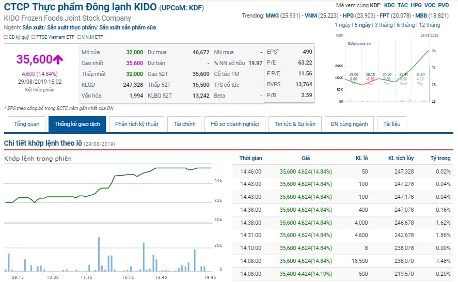Open the Tổng quan tab
This screenshot has width=458, height=282.
point(26,124)
